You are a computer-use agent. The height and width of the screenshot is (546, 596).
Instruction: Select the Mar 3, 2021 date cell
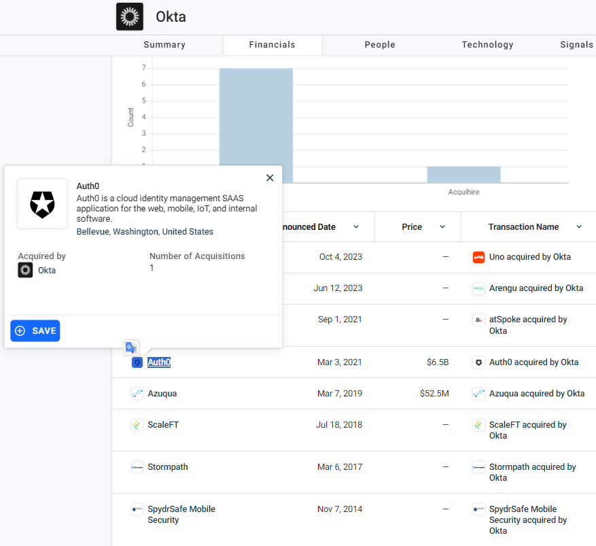(339, 362)
